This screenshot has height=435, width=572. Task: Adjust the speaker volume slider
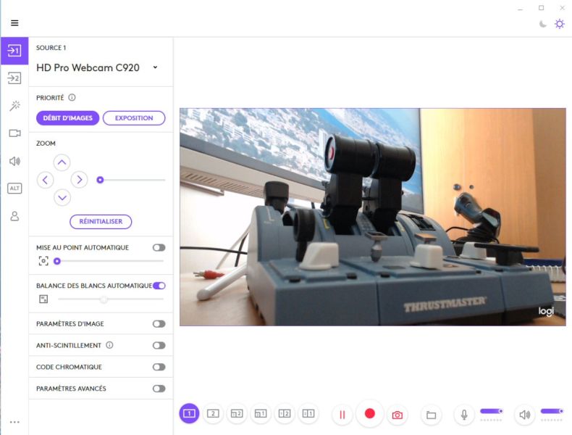[552, 411]
